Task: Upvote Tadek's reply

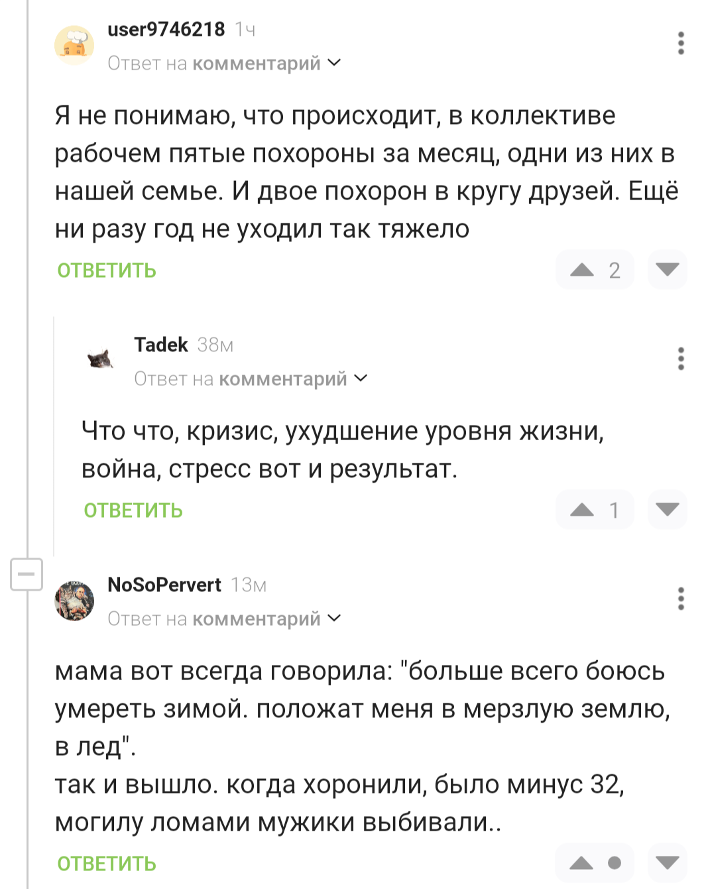Action: tap(582, 510)
